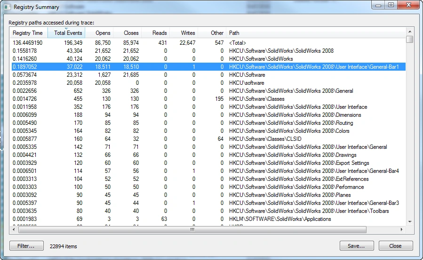Select the User Interface\General row with 142 events
Image resolution: width=423 pixels, height=260 pixels.
[208, 147]
